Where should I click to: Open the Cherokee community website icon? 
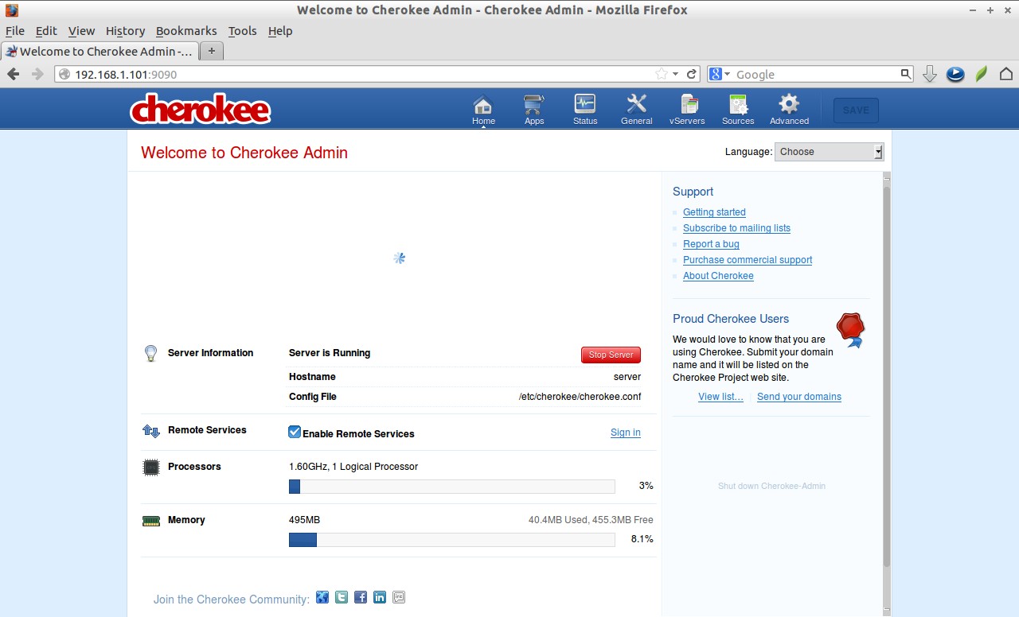point(322,597)
